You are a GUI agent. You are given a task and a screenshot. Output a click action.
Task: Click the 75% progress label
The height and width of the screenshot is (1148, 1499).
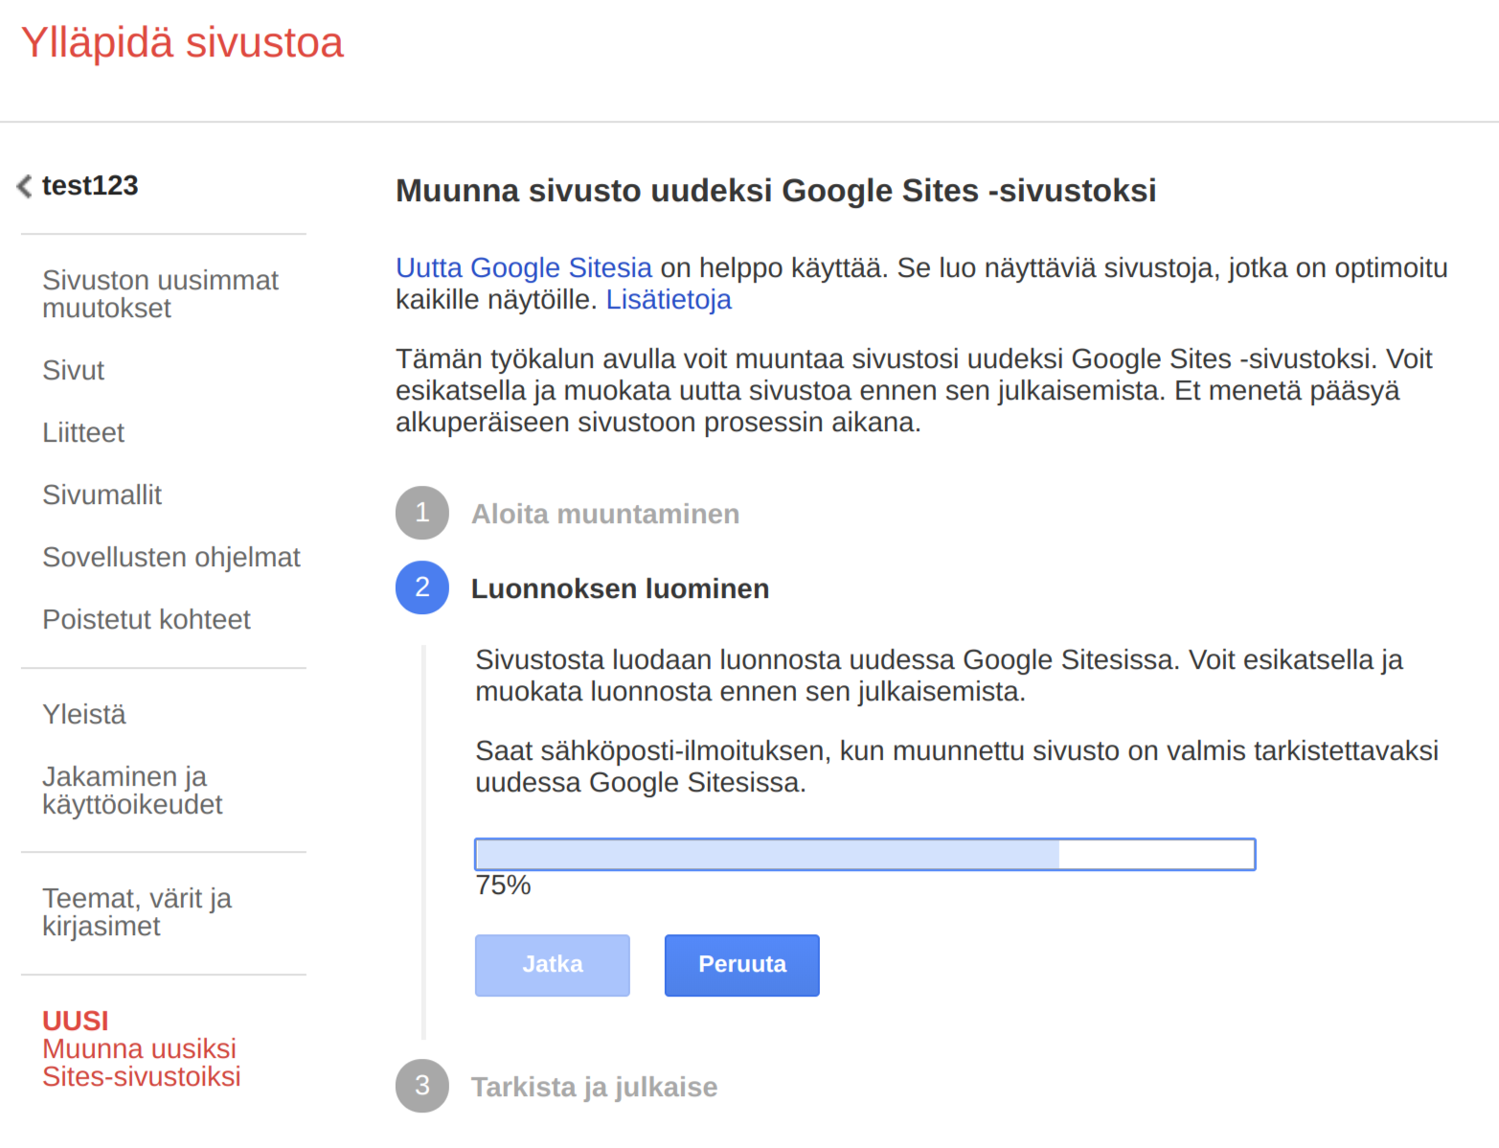click(503, 884)
